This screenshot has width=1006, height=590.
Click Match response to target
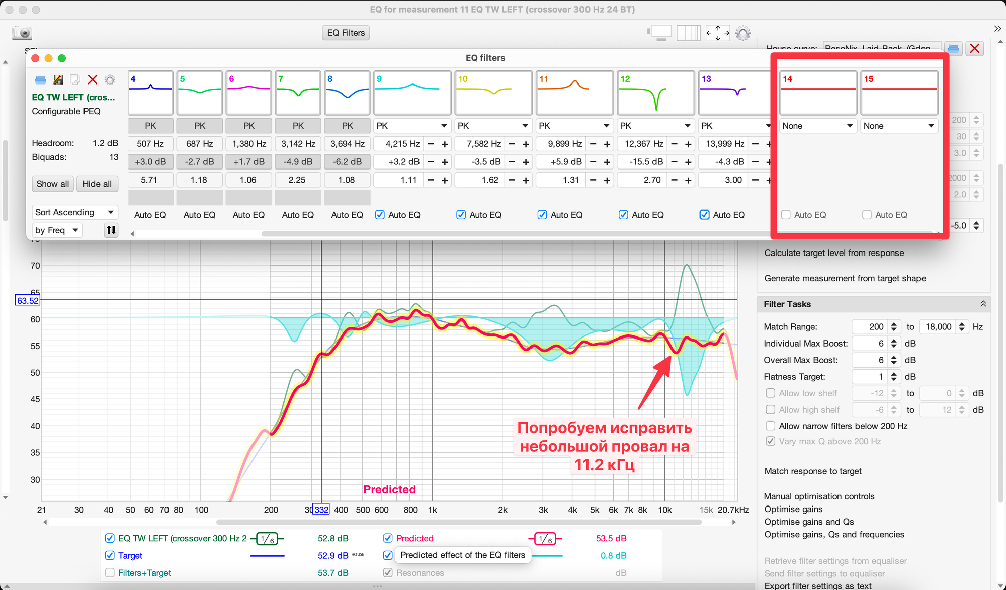click(x=813, y=471)
